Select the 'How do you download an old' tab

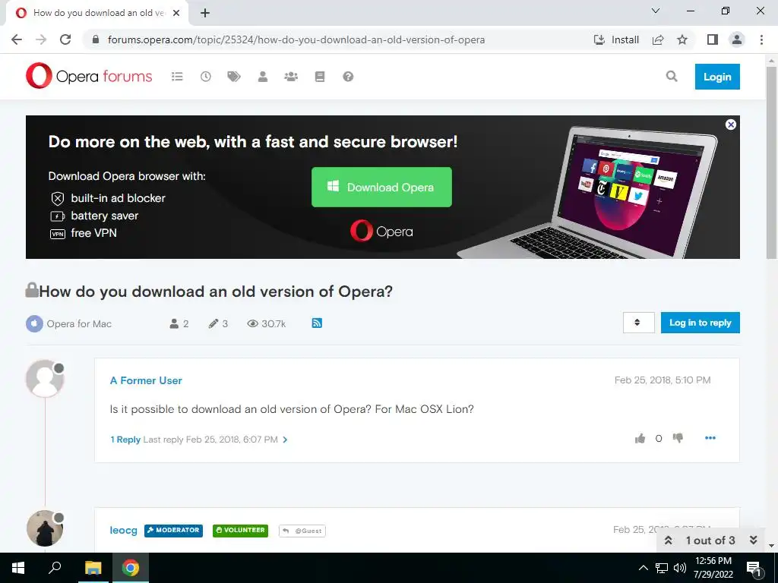97,13
